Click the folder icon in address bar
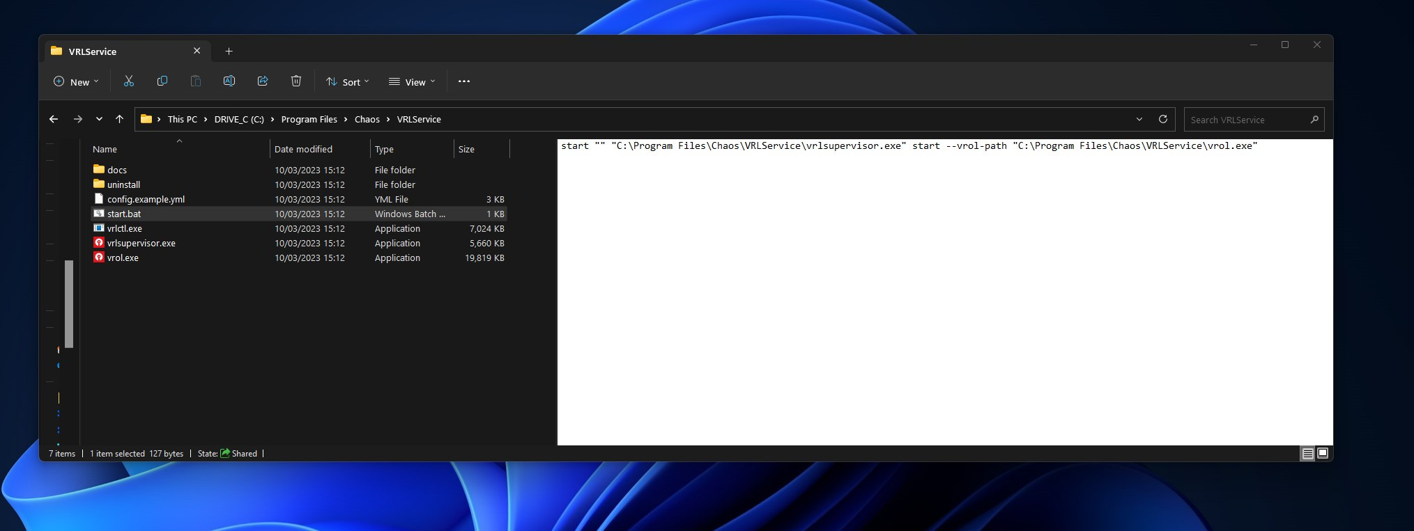 (x=146, y=119)
